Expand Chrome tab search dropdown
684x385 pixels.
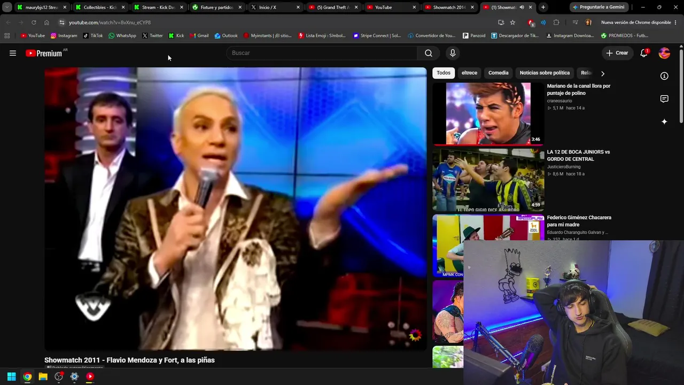[x=7, y=7]
